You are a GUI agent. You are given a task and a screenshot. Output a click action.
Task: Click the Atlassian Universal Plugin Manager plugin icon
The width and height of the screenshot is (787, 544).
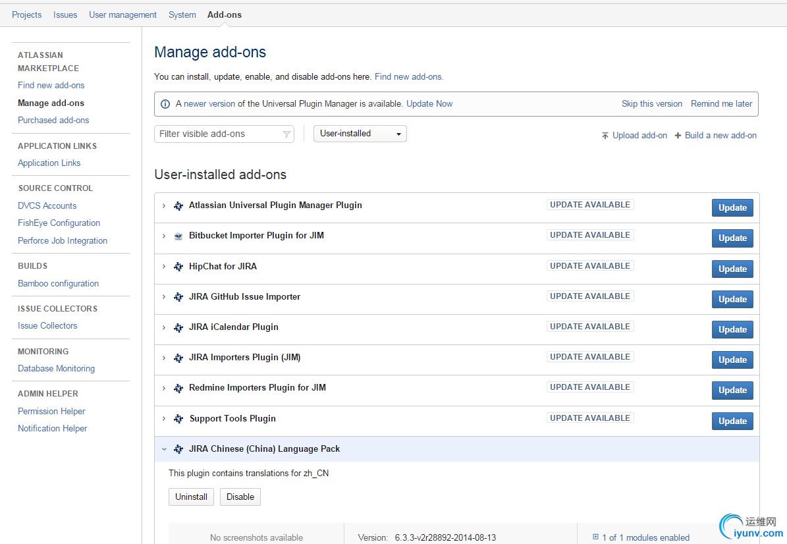(178, 205)
